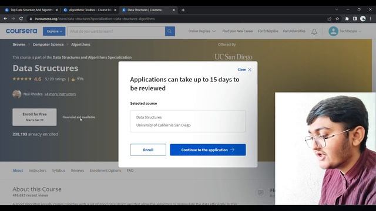Open the Chrome profile avatar
The image size is (376, 211).
(363, 19)
